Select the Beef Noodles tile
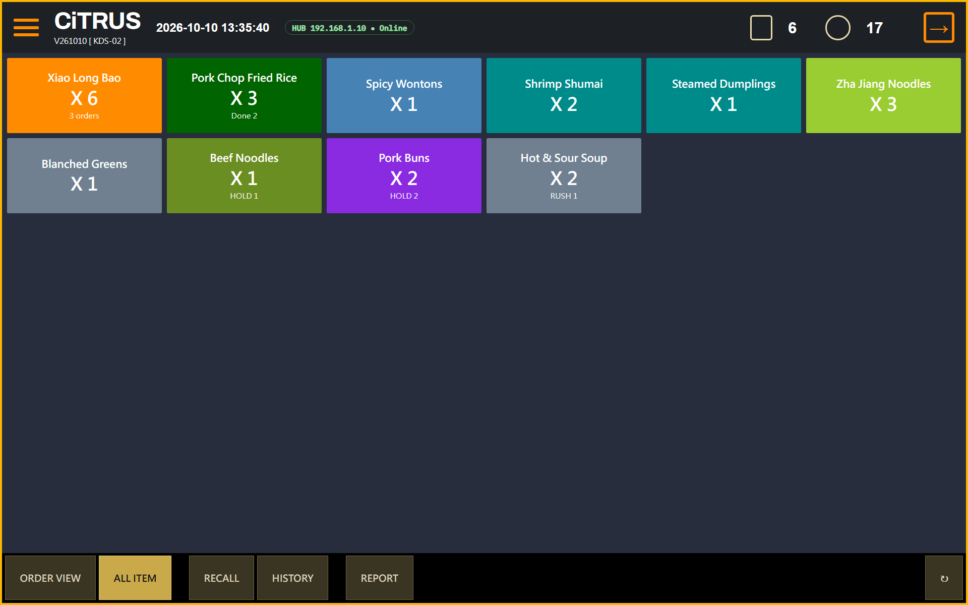This screenshot has height=605, width=968. tap(244, 175)
